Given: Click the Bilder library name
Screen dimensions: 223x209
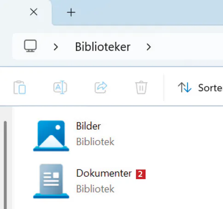Looking at the screenshot, I should tap(88, 126).
